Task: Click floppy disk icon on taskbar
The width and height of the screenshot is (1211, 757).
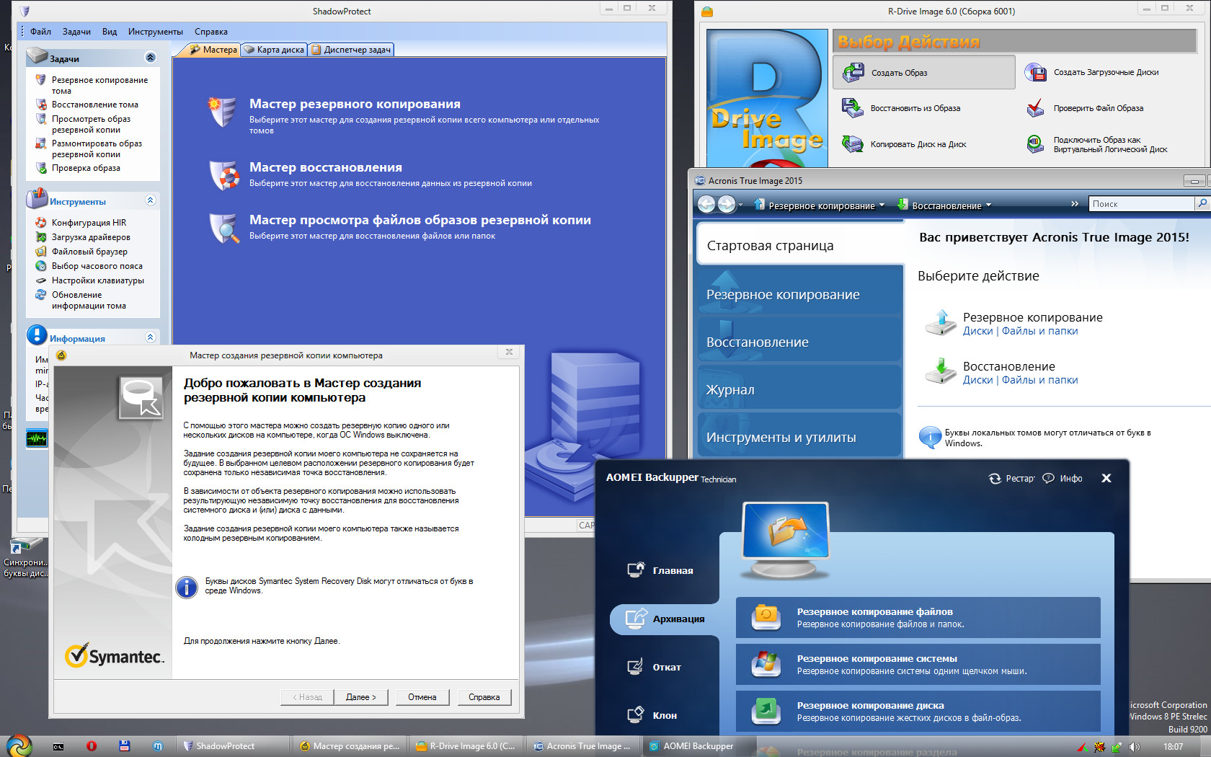Action: click(x=125, y=746)
